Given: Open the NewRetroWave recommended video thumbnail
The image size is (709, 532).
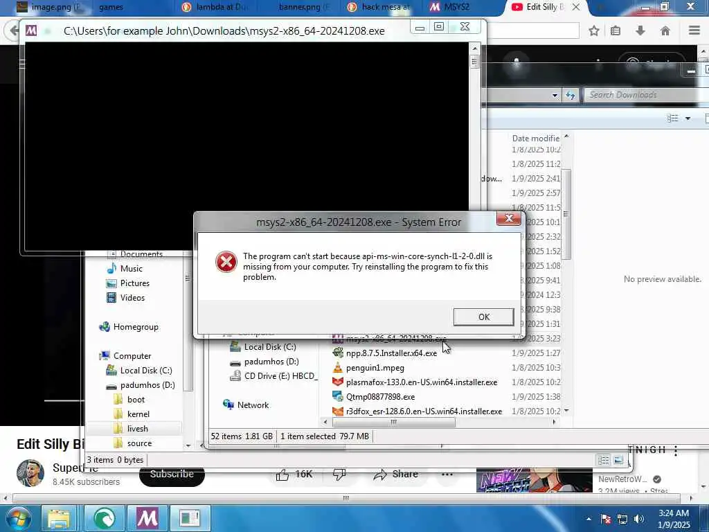Looking at the screenshot, I should (x=534, y=481).
